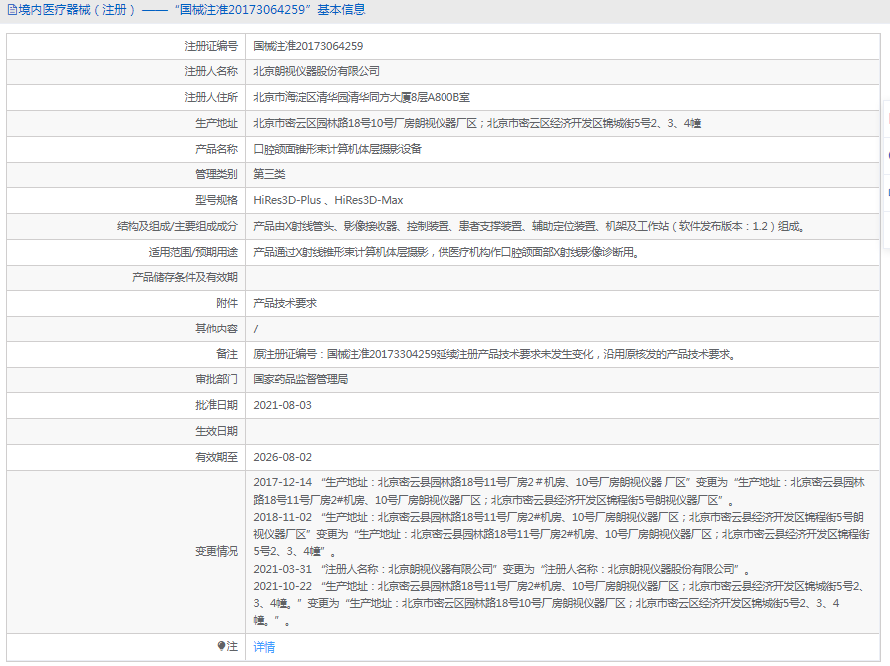This screenshot has width=890, height=666.
Task: Click the 附件 row label
Action: tap(227, 303)
